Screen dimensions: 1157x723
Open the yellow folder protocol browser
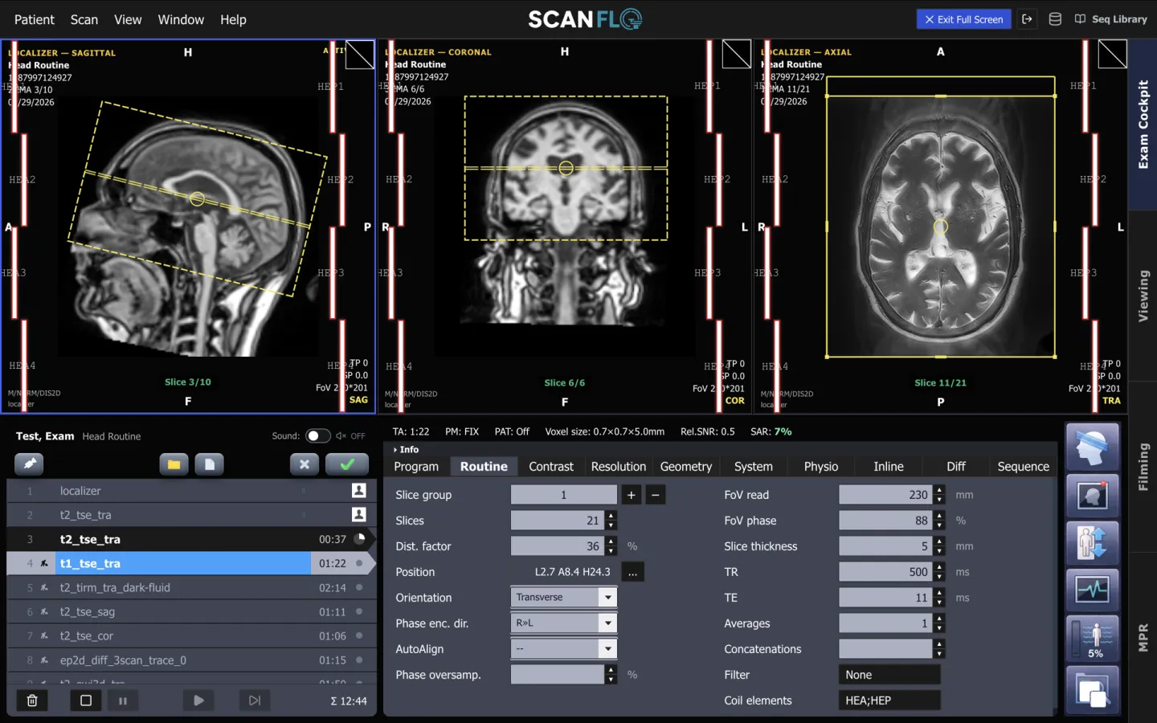tap(174, 464)
